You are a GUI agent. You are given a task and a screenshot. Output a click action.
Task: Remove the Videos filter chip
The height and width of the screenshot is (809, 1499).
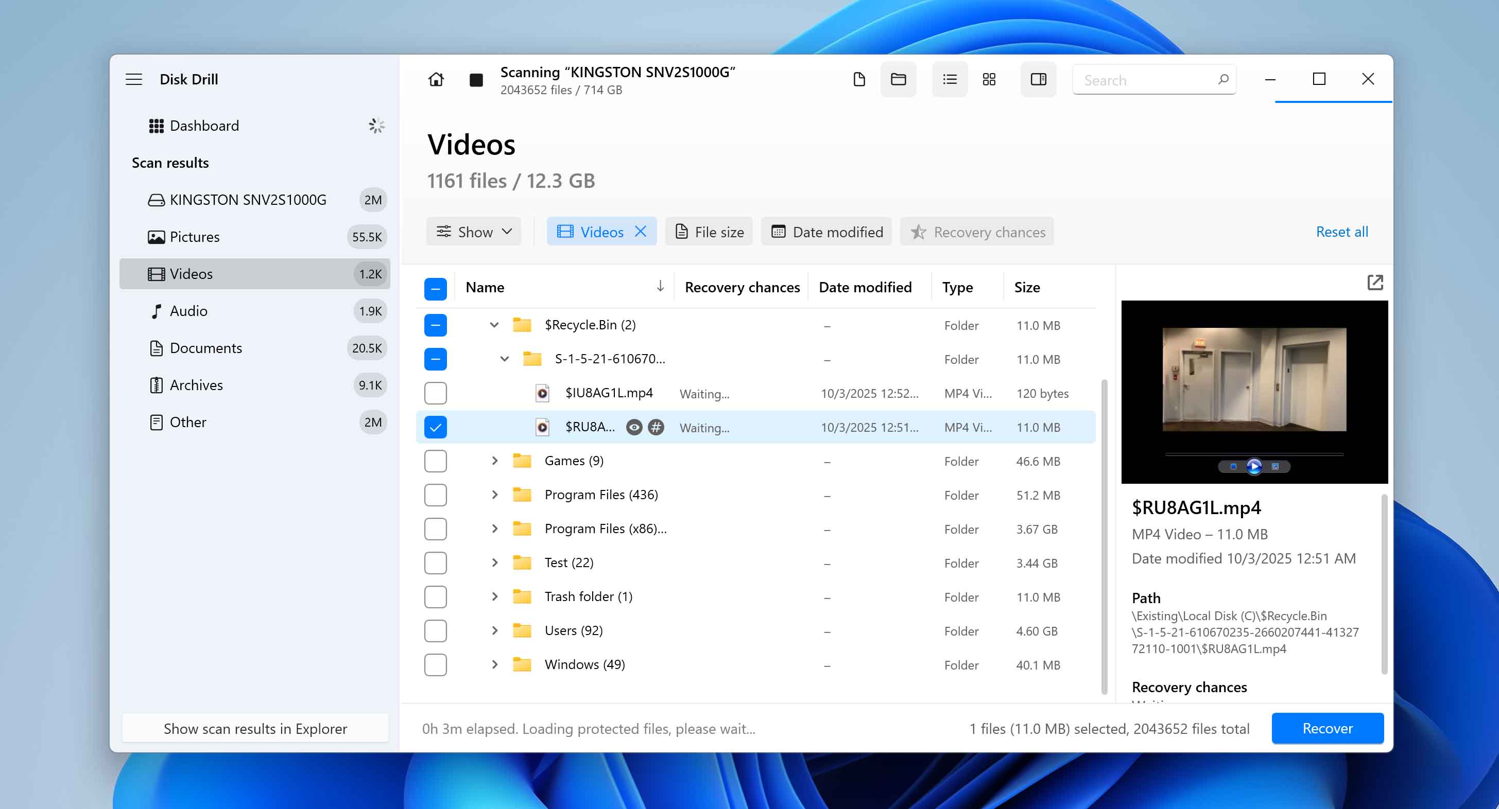point(641,232)
